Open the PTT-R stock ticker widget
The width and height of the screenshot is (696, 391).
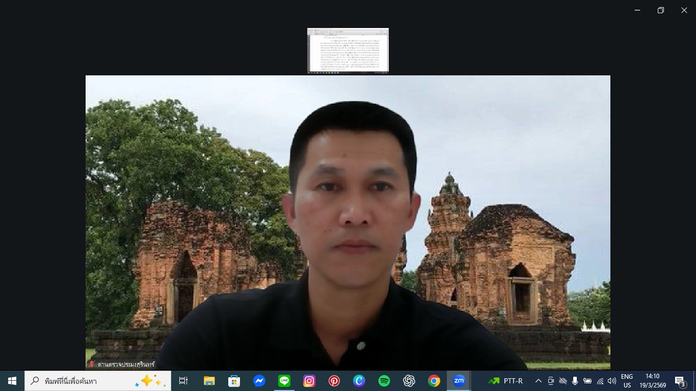click(507, 380)
